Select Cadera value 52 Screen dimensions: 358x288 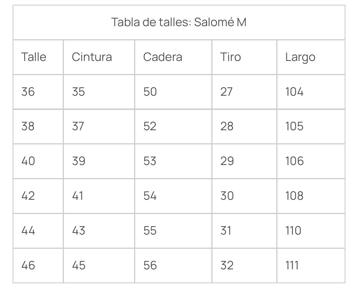150,126
